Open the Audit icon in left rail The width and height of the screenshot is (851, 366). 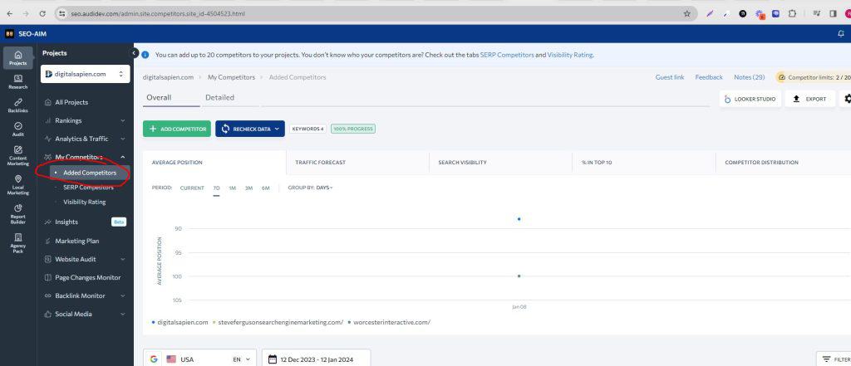pyautogui.click(x=18, y=129)
